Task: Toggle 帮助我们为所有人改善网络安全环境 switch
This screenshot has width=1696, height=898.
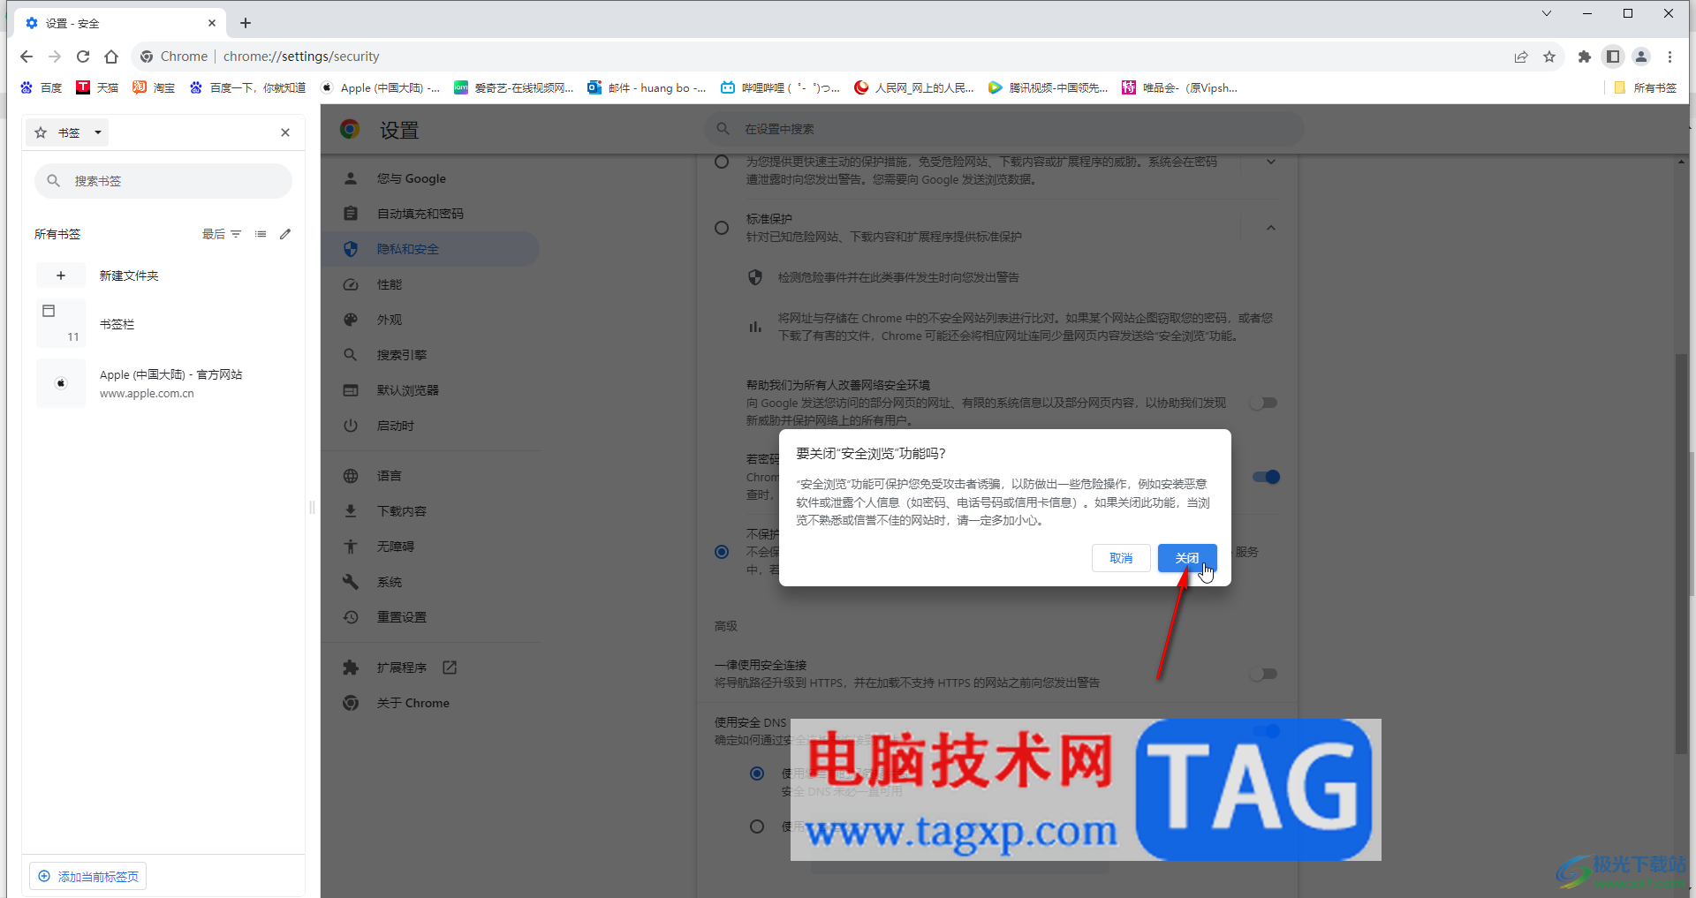Action: pyautogui.click(x=1264, y=403)
